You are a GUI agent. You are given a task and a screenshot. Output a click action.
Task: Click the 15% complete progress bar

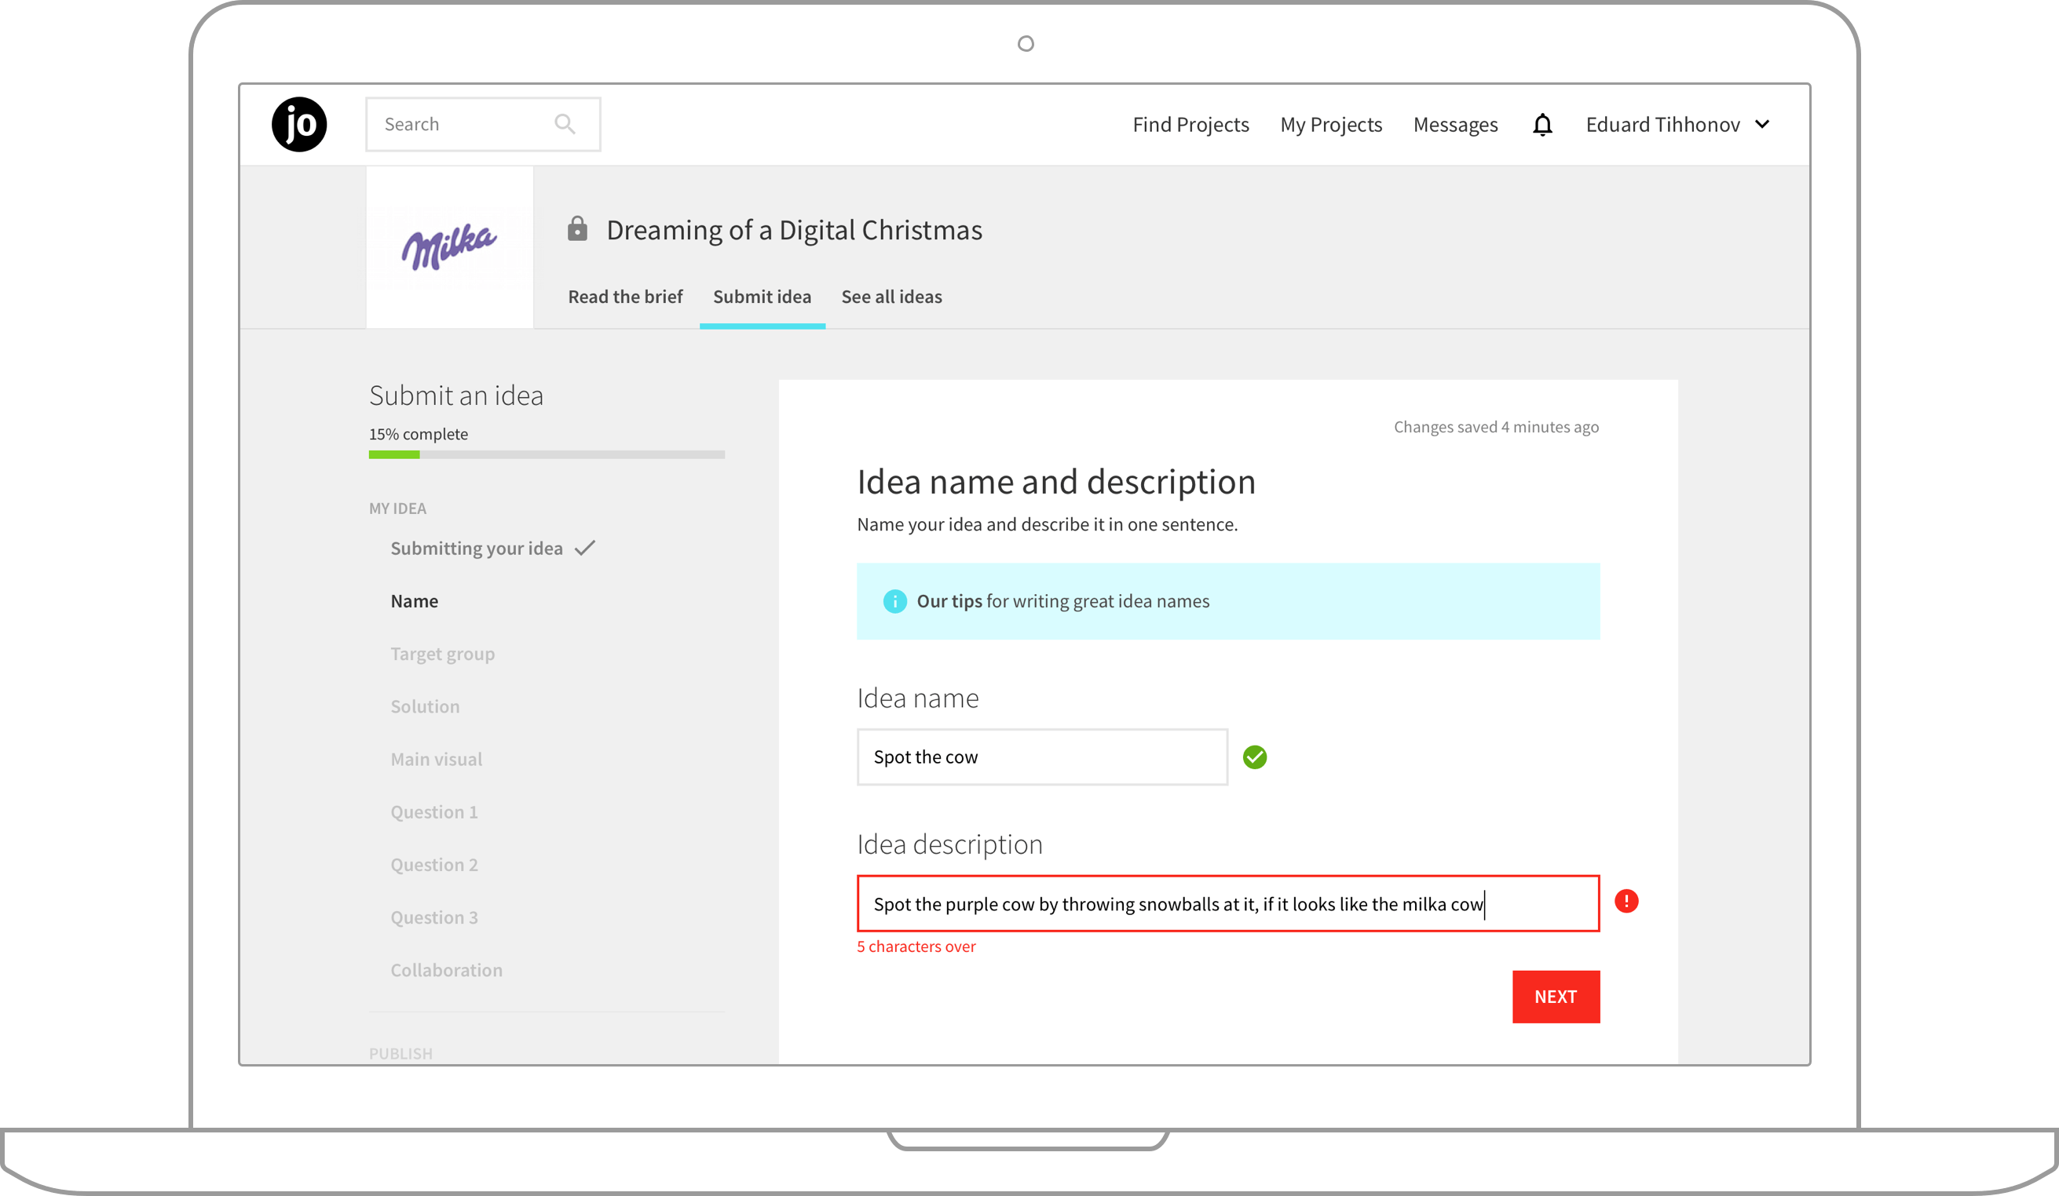tap(546, 454)
